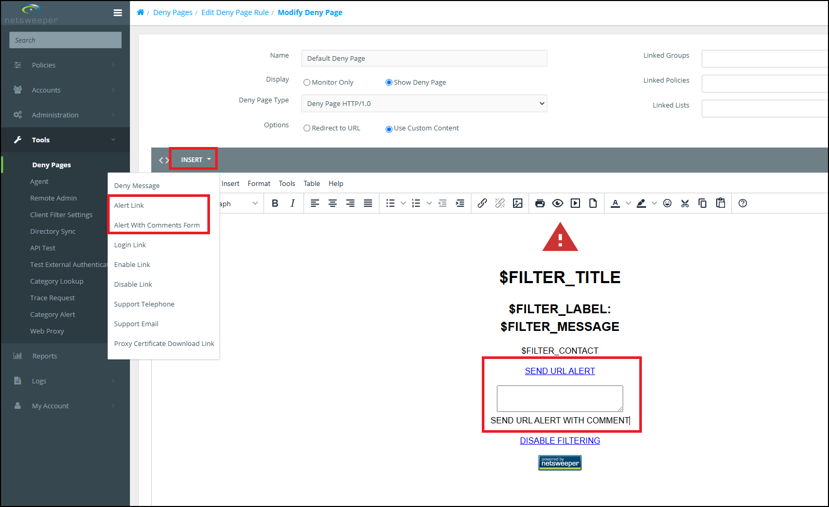Viewport: 829px width, 507px height.
Task: Choose Deny Message from insert menu
Action: point(163,185)
